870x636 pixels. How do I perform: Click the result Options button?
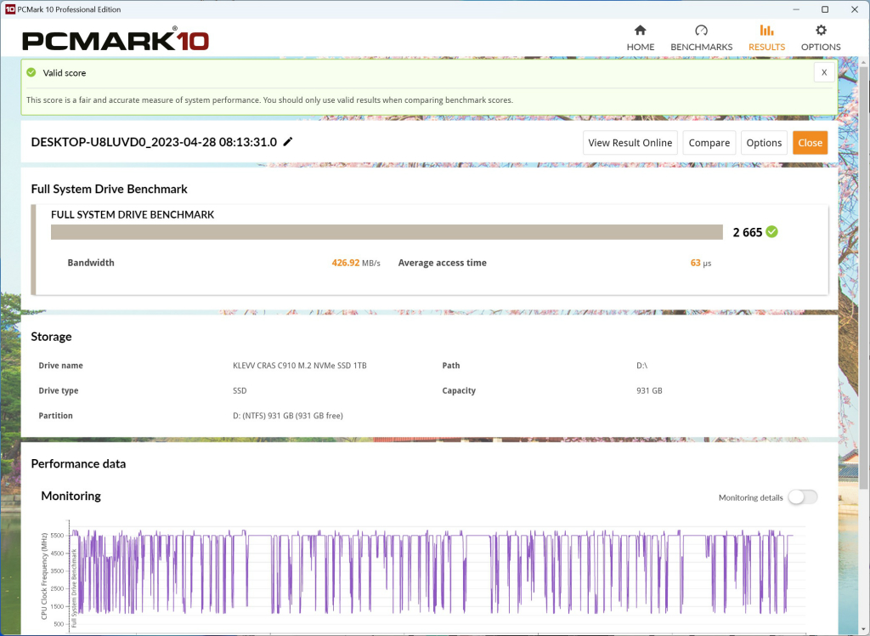pyautogui.click(x=764, y=143)
